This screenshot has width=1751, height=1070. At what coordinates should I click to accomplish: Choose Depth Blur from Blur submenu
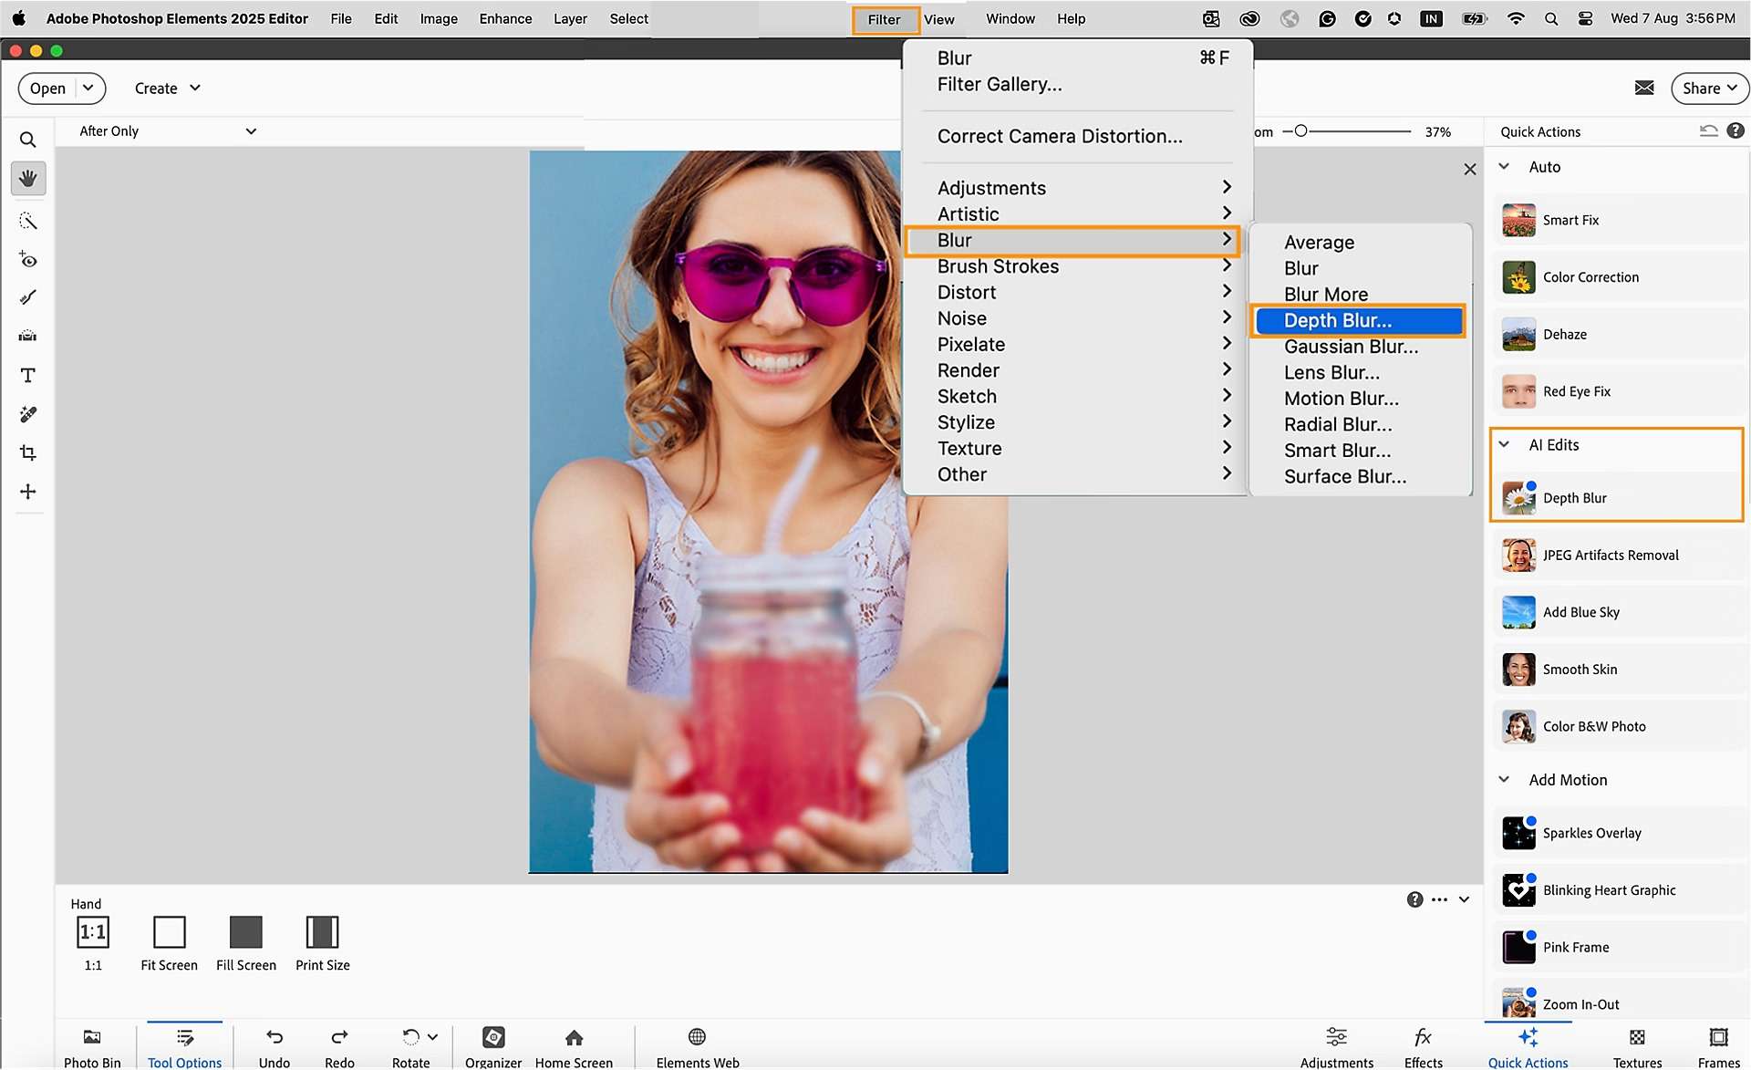click(1359, 320)
